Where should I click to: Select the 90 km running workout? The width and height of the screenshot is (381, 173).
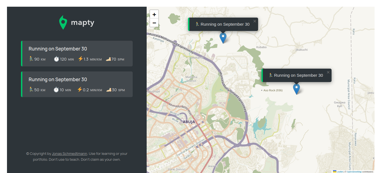77,54
